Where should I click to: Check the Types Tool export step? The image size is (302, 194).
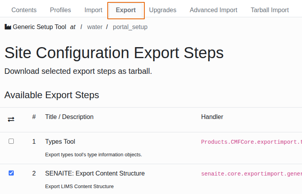[11, 141]
